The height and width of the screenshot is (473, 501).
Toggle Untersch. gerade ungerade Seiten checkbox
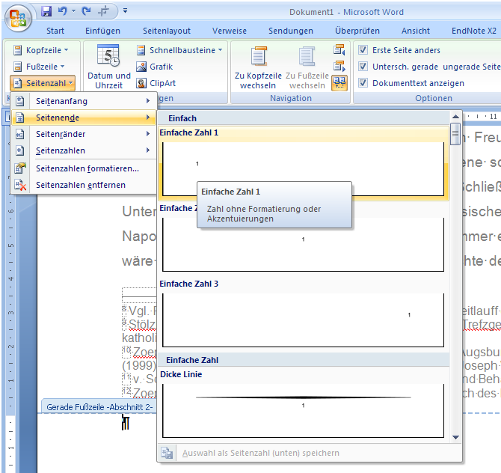coord(363,67)
